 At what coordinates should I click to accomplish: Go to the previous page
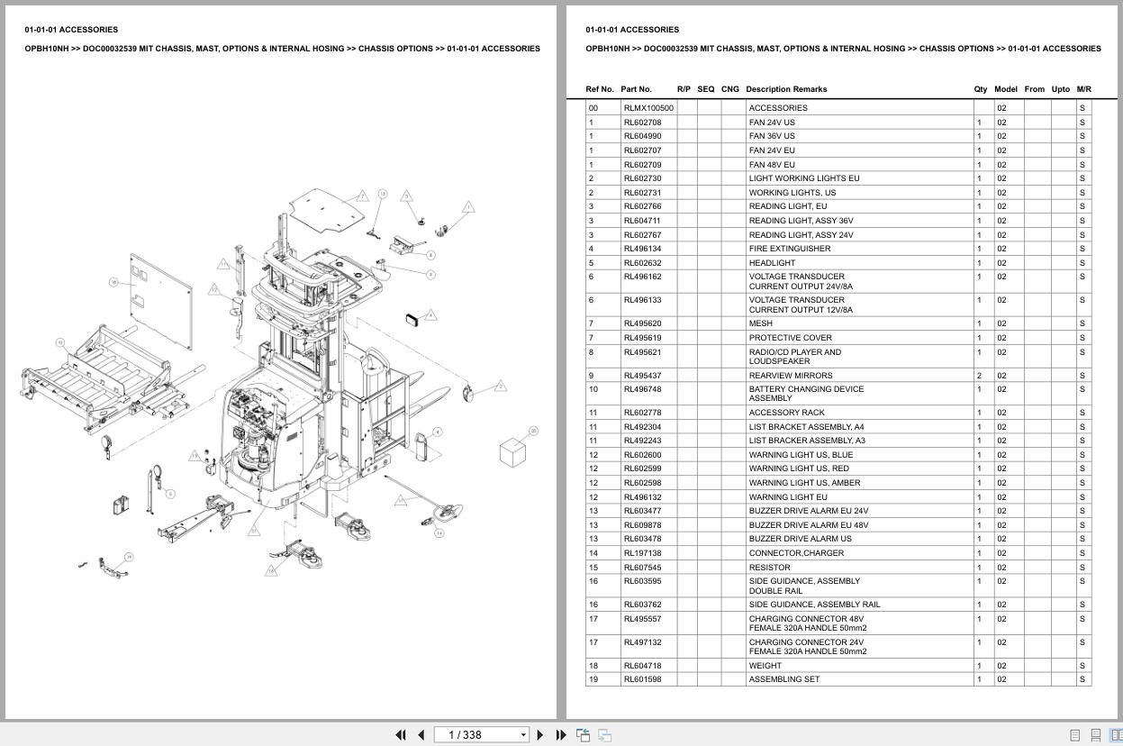tap(421, 734)
